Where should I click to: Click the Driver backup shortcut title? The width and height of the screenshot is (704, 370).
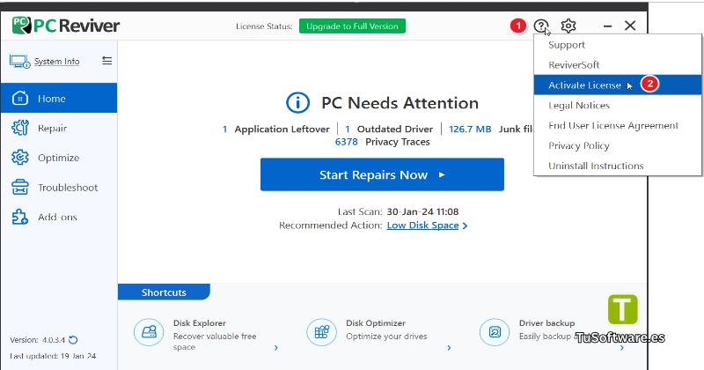point(546,322)
